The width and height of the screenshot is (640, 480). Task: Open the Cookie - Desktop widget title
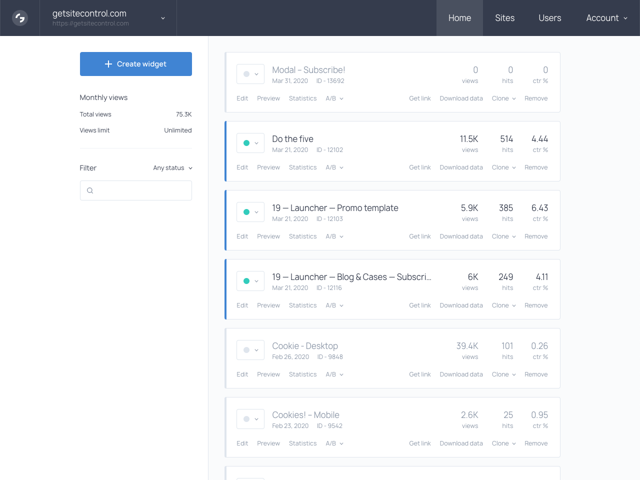pos(305,346)
